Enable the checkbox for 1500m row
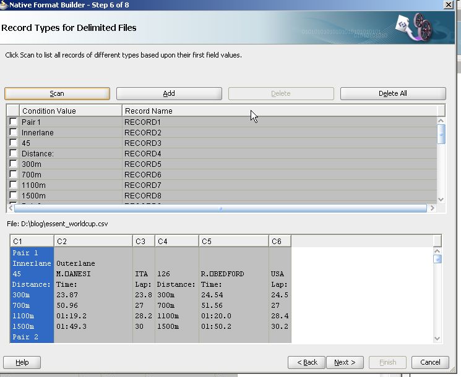The width and height of the screenshot is (461, 377). (x=13, y=195)
